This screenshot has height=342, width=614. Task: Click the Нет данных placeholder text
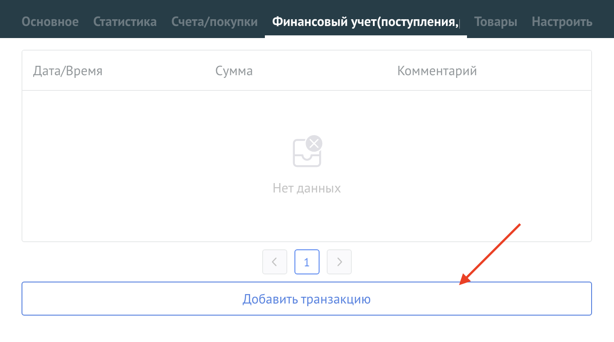click(307, 188)
